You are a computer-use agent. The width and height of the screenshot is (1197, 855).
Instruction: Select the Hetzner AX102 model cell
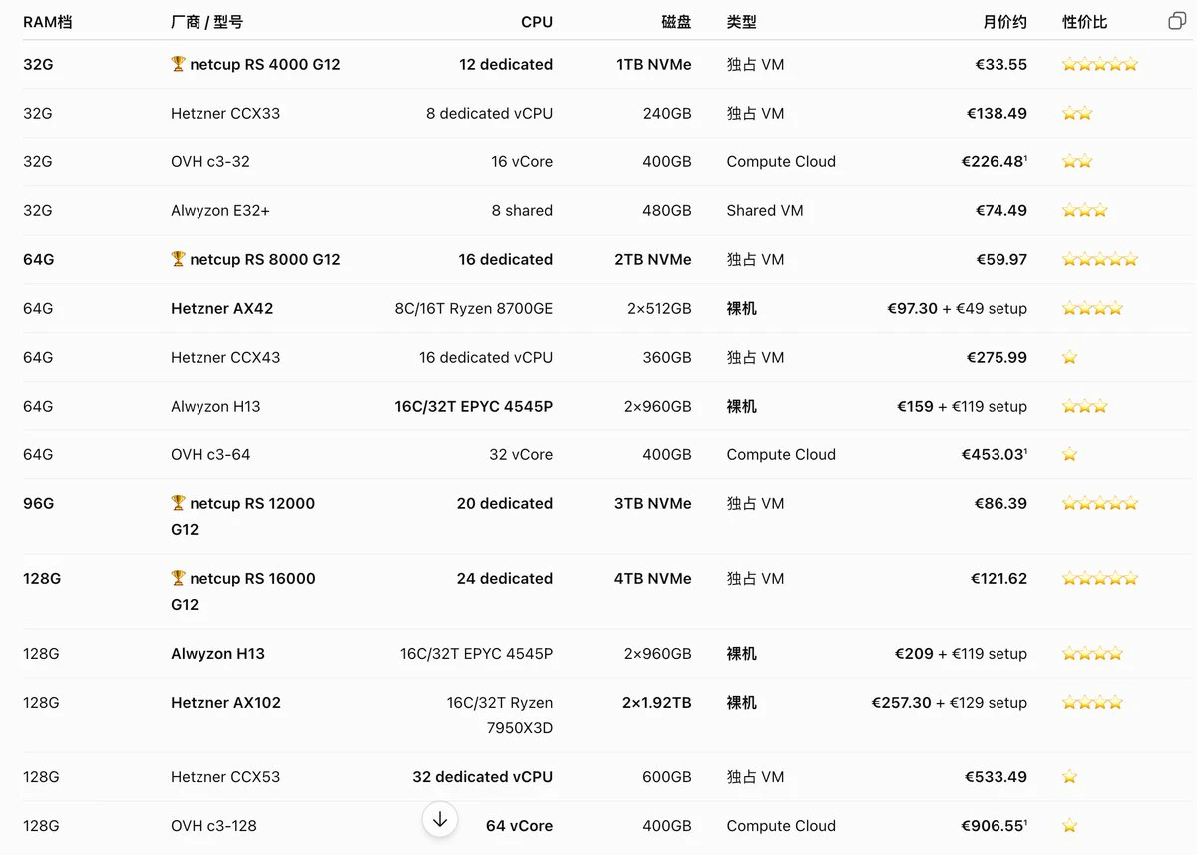226,702
